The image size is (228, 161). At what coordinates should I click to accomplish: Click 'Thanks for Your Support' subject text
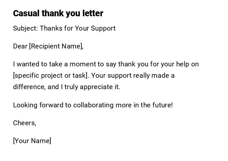coord(78,28)
